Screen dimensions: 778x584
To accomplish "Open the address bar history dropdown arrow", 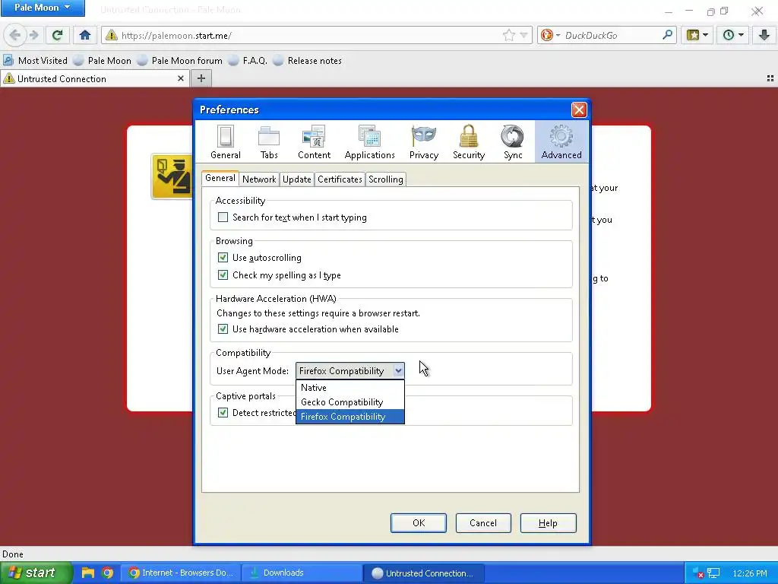I will (x=523, y=35).
